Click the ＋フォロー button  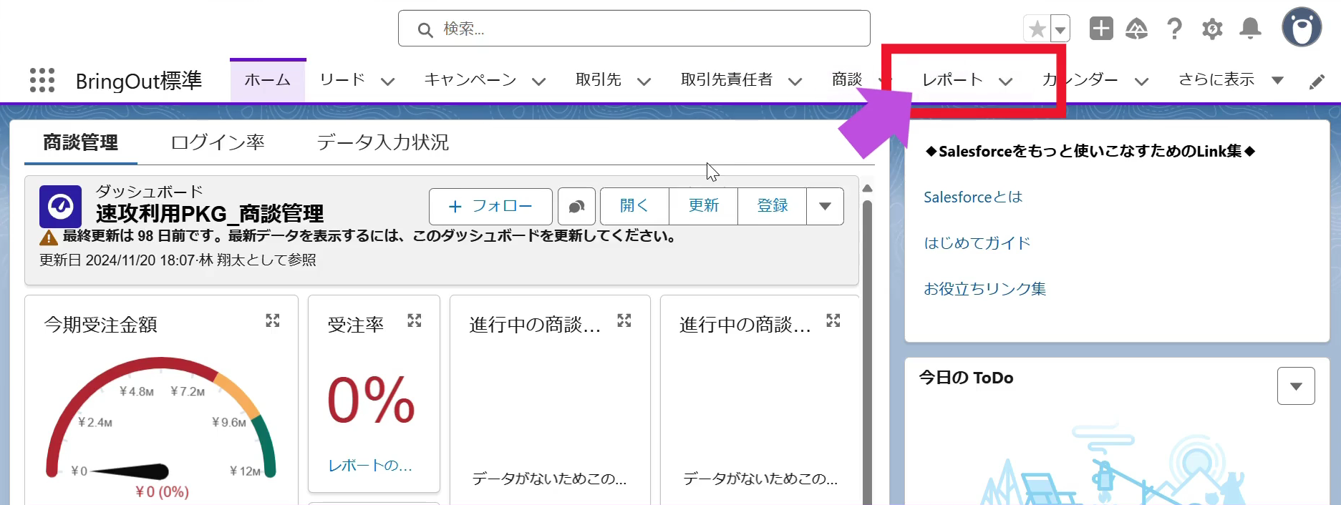490,206
